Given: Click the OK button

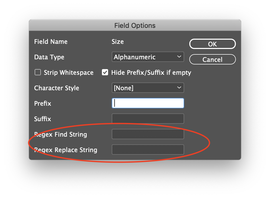Looking at the screenshot, I should tap(212, 44).
